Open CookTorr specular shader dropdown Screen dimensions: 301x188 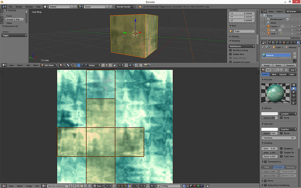[x=288, y=129]
